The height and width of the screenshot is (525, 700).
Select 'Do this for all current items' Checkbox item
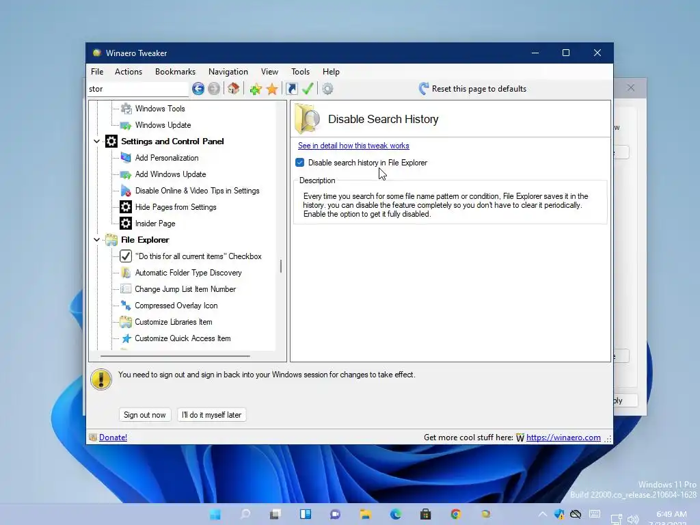[x=198, y=256]
